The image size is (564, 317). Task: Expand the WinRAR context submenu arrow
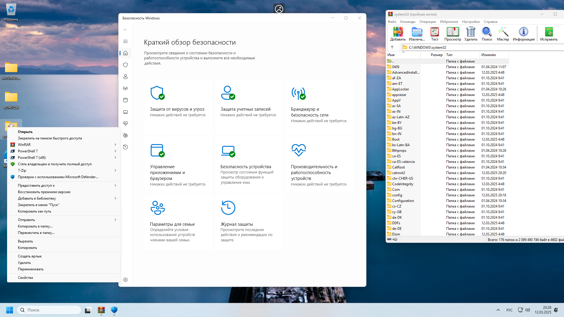point(115,145)
